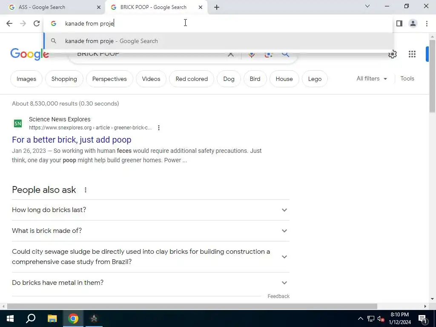Screen dimensions: 436x327
Task: Expand "How long do bricks last?"
Action: pyautogui.click(x=150, y=210)
